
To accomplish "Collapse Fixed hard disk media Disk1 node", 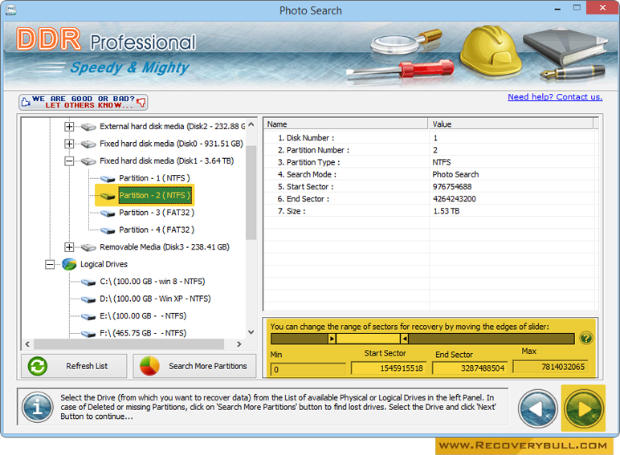I will tap(69, 160).
